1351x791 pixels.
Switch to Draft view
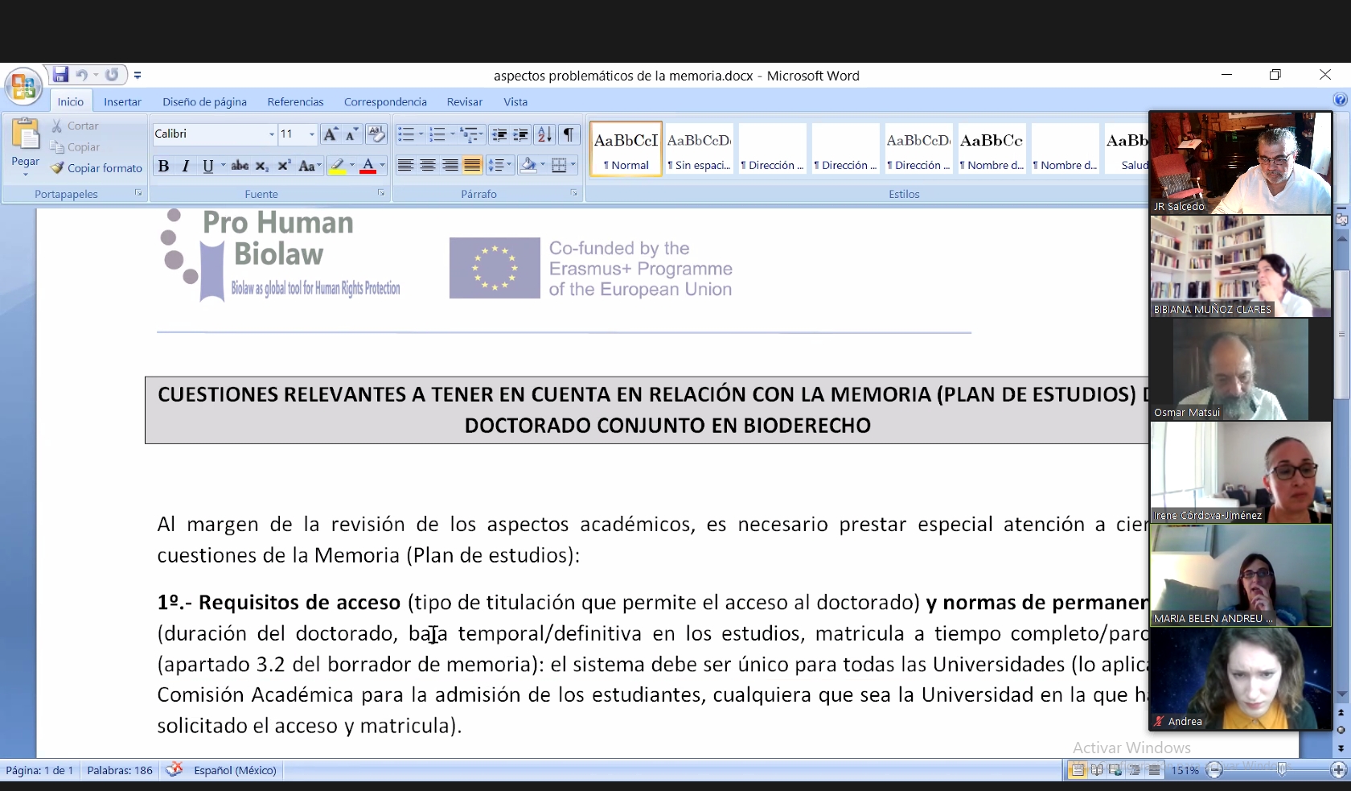pyautogui.click(x=1154, y=770)
